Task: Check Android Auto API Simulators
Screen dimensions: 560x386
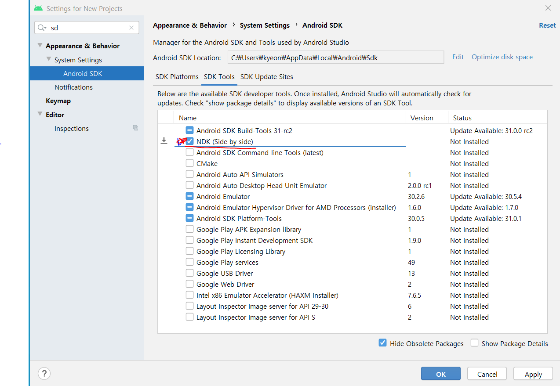Action: pyautogui.click(x=189, y=174)
